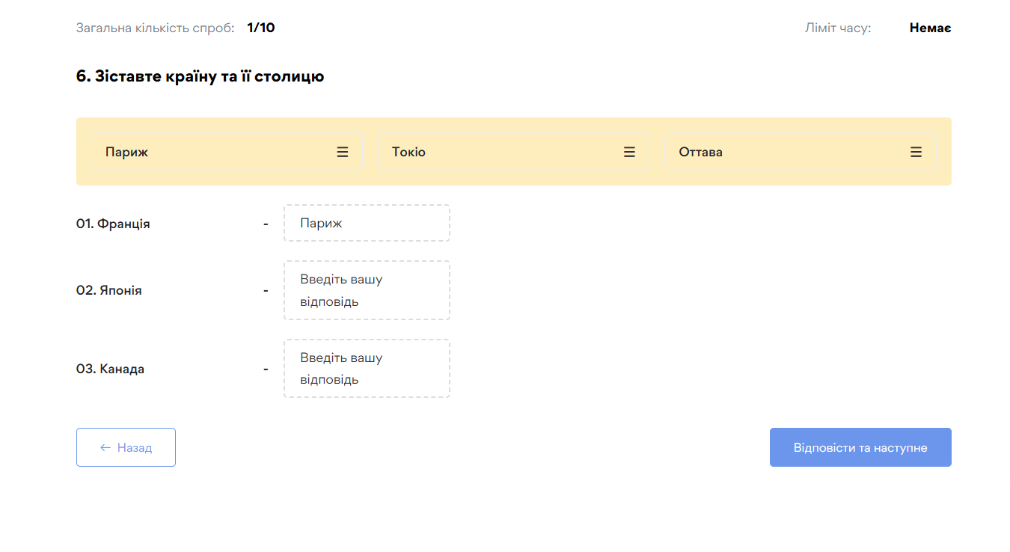This screenshot has height=552, width=1010.
Task: Select the Париж option in the yellow bank
Action: click(x=127, y=152)
